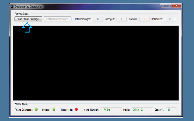Click the Debloater by Gatesjunior title text
Screen dimensions: 194x121
[x=28, y=7]
